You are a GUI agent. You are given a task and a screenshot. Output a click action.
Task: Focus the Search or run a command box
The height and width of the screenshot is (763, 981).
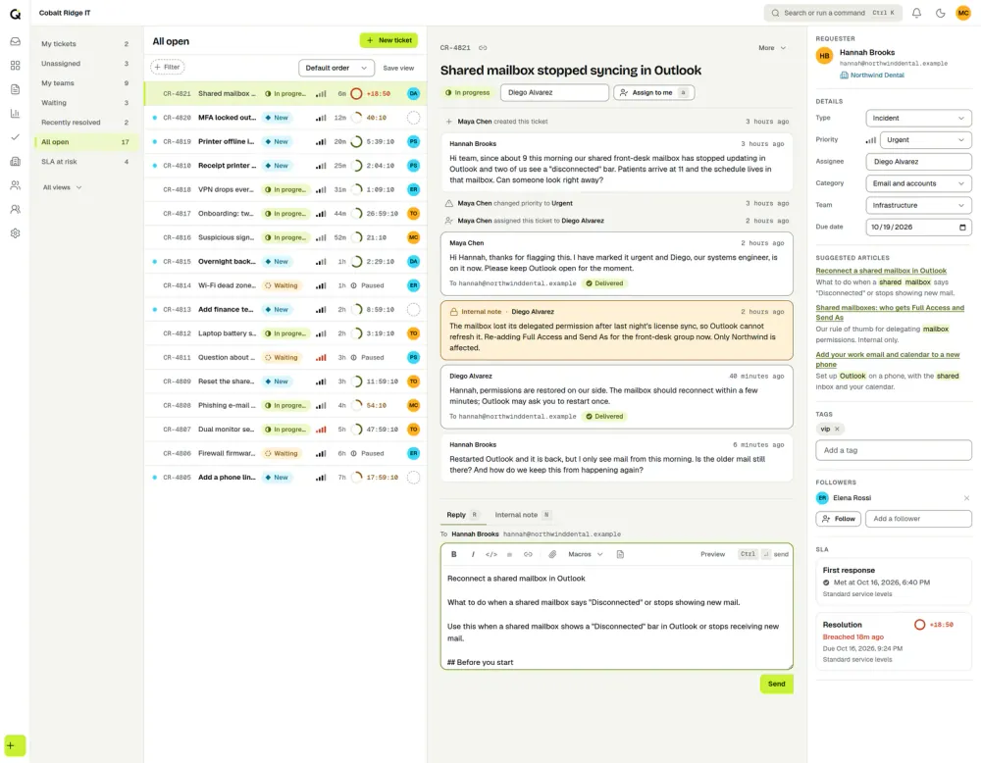click(x=833, y=13)
